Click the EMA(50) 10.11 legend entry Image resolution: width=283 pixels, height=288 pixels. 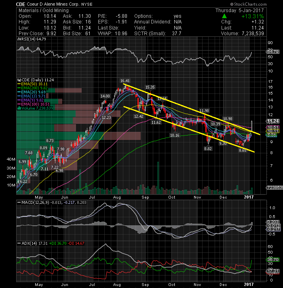click(x=32, y=84)
